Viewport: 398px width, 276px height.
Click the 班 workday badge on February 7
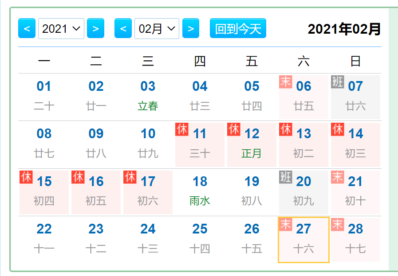(338, 82)
